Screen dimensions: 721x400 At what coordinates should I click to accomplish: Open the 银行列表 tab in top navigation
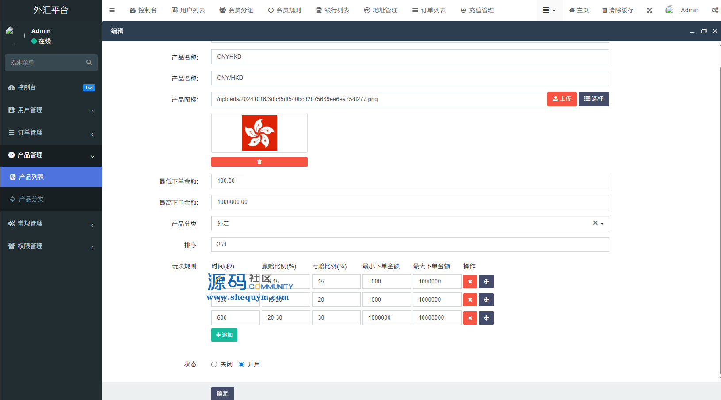coord(332,10)
